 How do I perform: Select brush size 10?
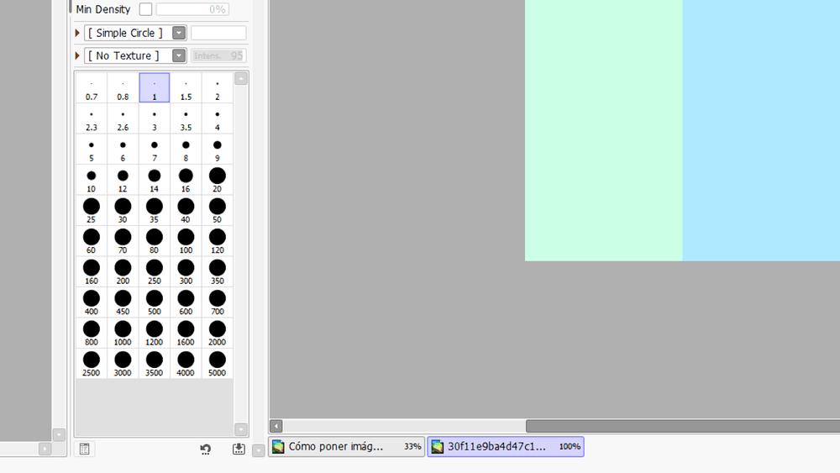click(92, 180)
